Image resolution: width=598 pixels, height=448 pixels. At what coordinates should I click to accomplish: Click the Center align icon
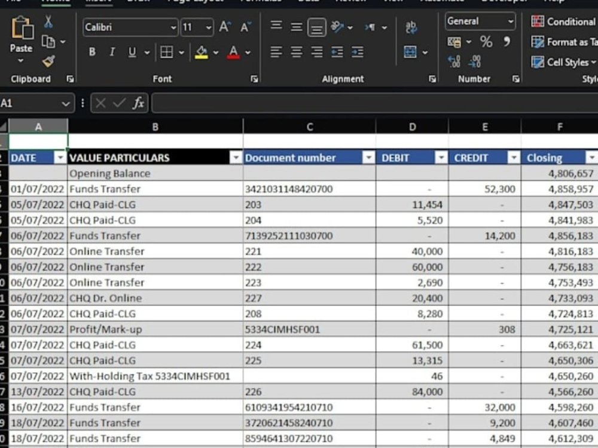pyautogui.click(x=297, y=52)
